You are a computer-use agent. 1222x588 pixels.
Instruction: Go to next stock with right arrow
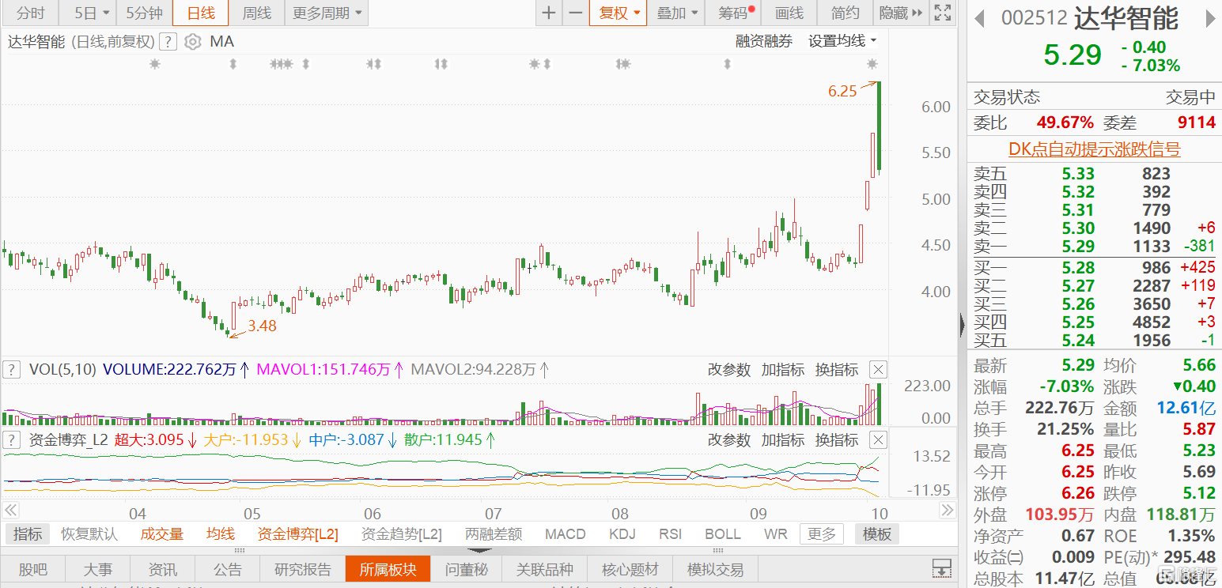(x=1209, y=17)
